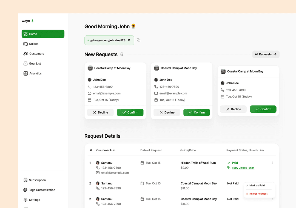The image size is (296, 208).
Task: Click email@example.com in second request card
Action: [173, 93]
